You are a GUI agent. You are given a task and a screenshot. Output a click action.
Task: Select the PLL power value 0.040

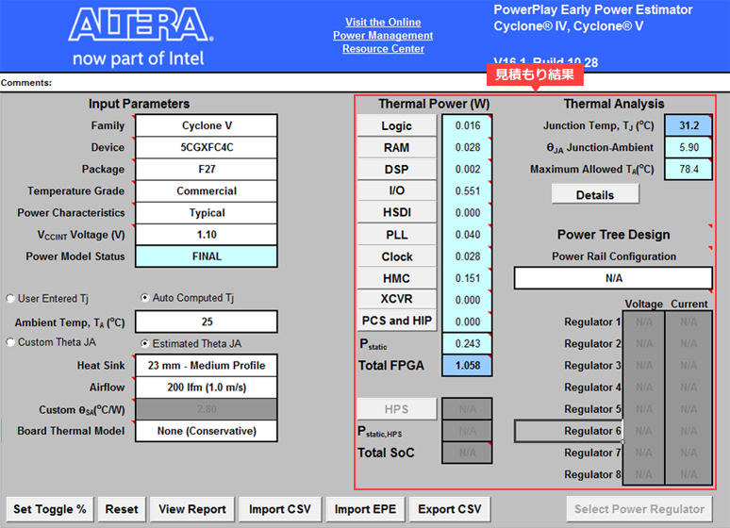468,235
